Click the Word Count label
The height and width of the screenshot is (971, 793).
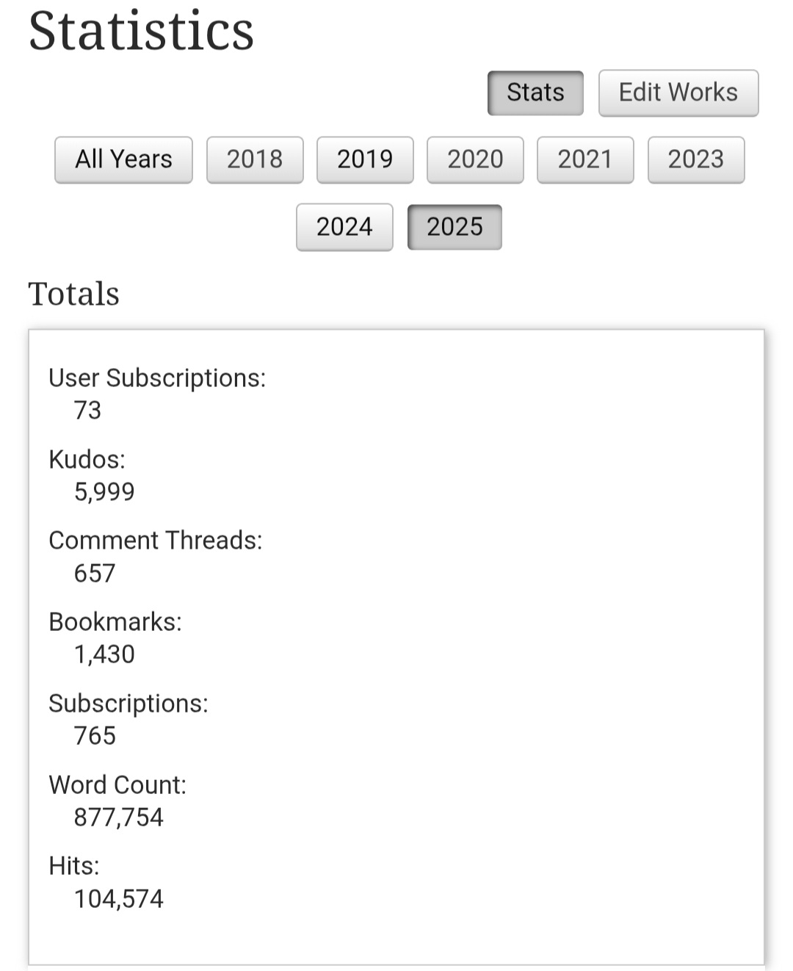(117, 784)
